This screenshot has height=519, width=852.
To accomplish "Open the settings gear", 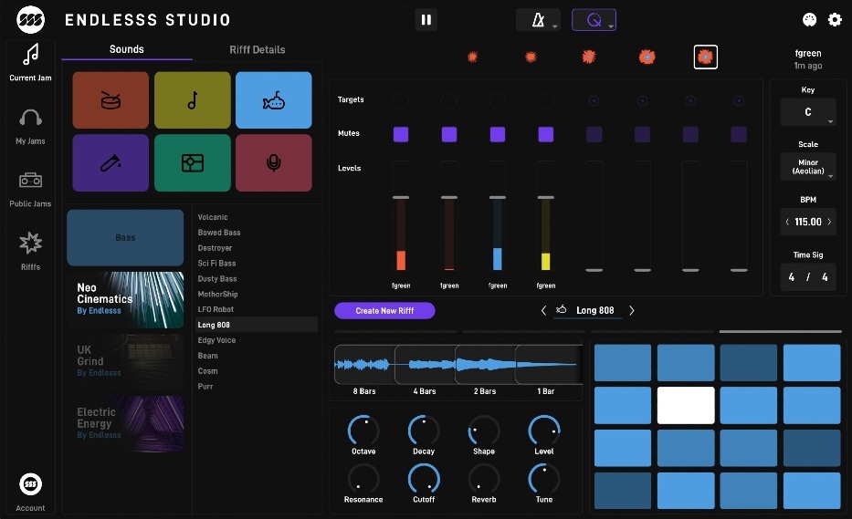I will (x=835, y=19).
